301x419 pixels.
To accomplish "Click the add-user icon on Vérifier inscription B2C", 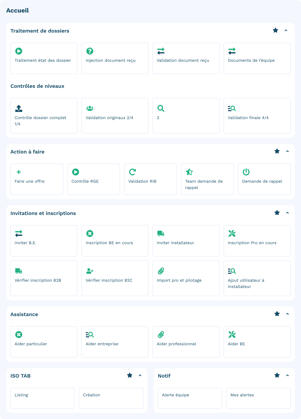I will 90,271.
